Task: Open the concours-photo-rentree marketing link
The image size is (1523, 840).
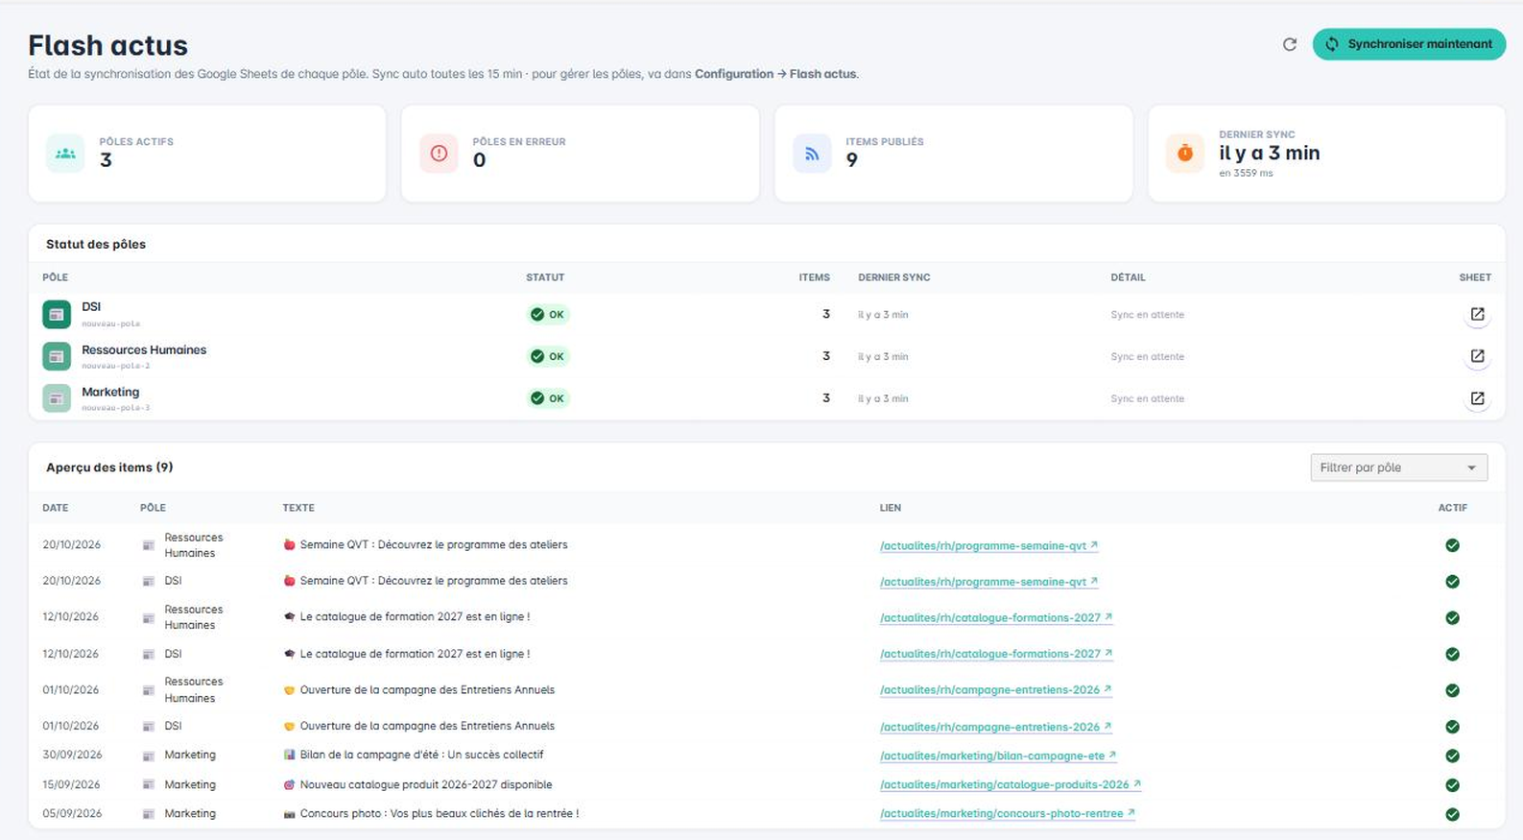Action: 1008,813
